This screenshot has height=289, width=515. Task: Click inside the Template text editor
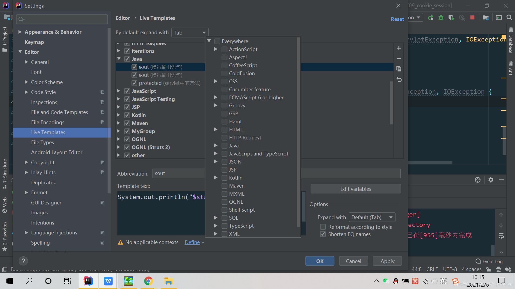point(161,213)
